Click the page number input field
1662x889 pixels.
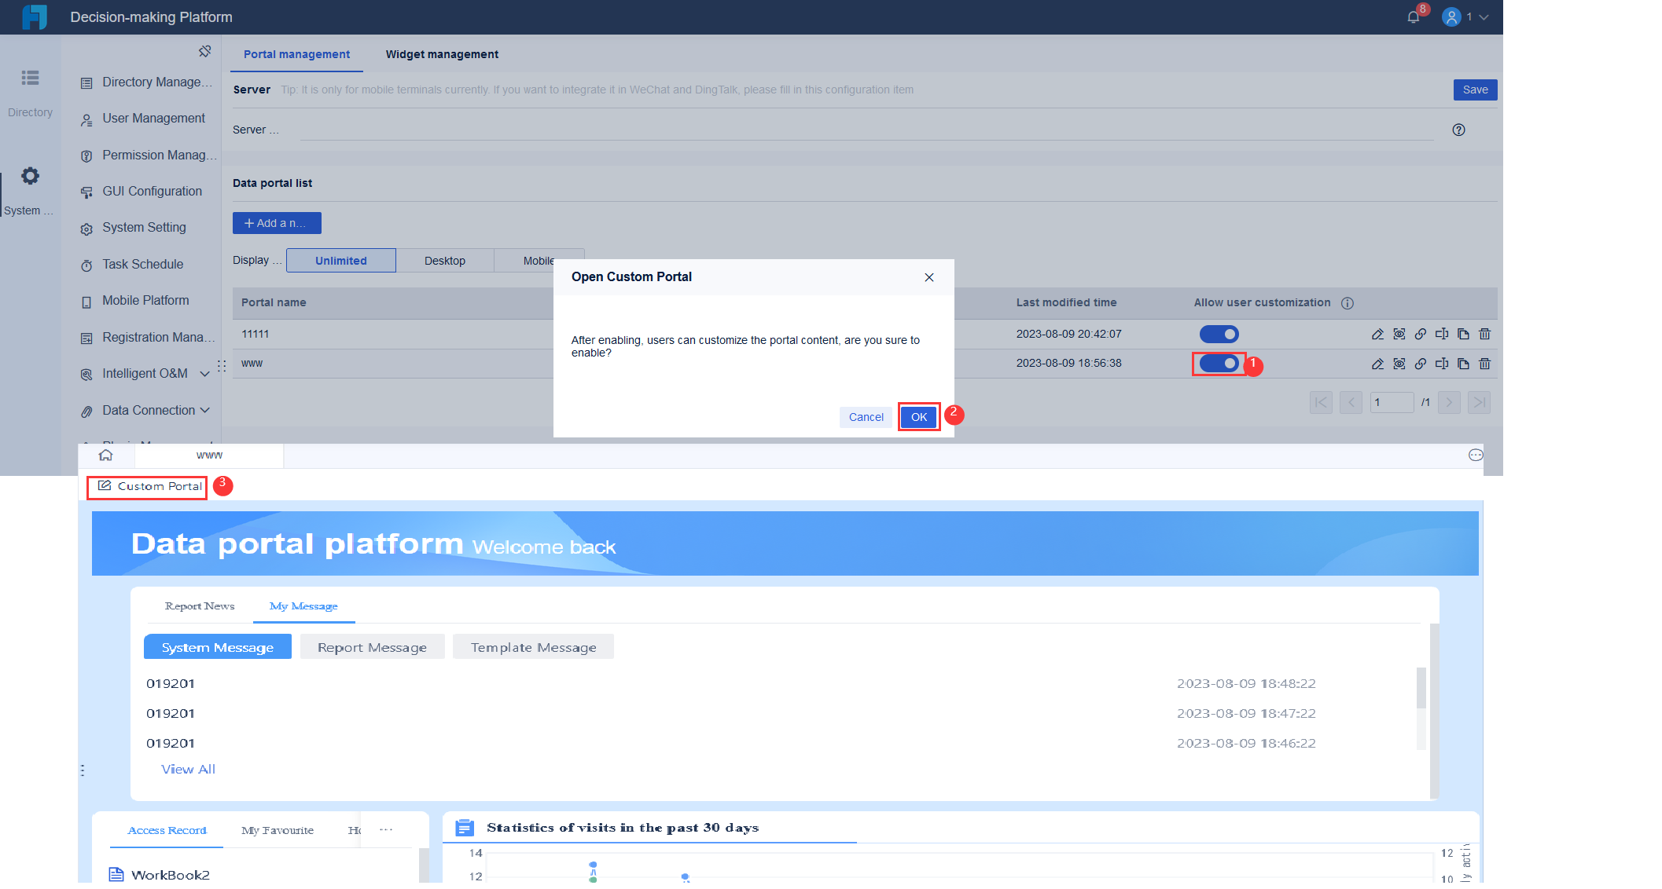click(x=1392, y=402)
